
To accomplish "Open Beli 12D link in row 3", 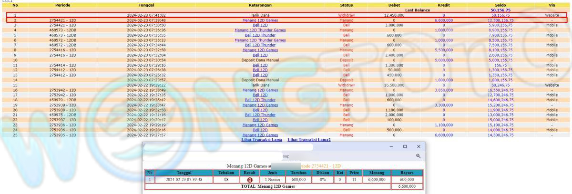I will (260, 25).
